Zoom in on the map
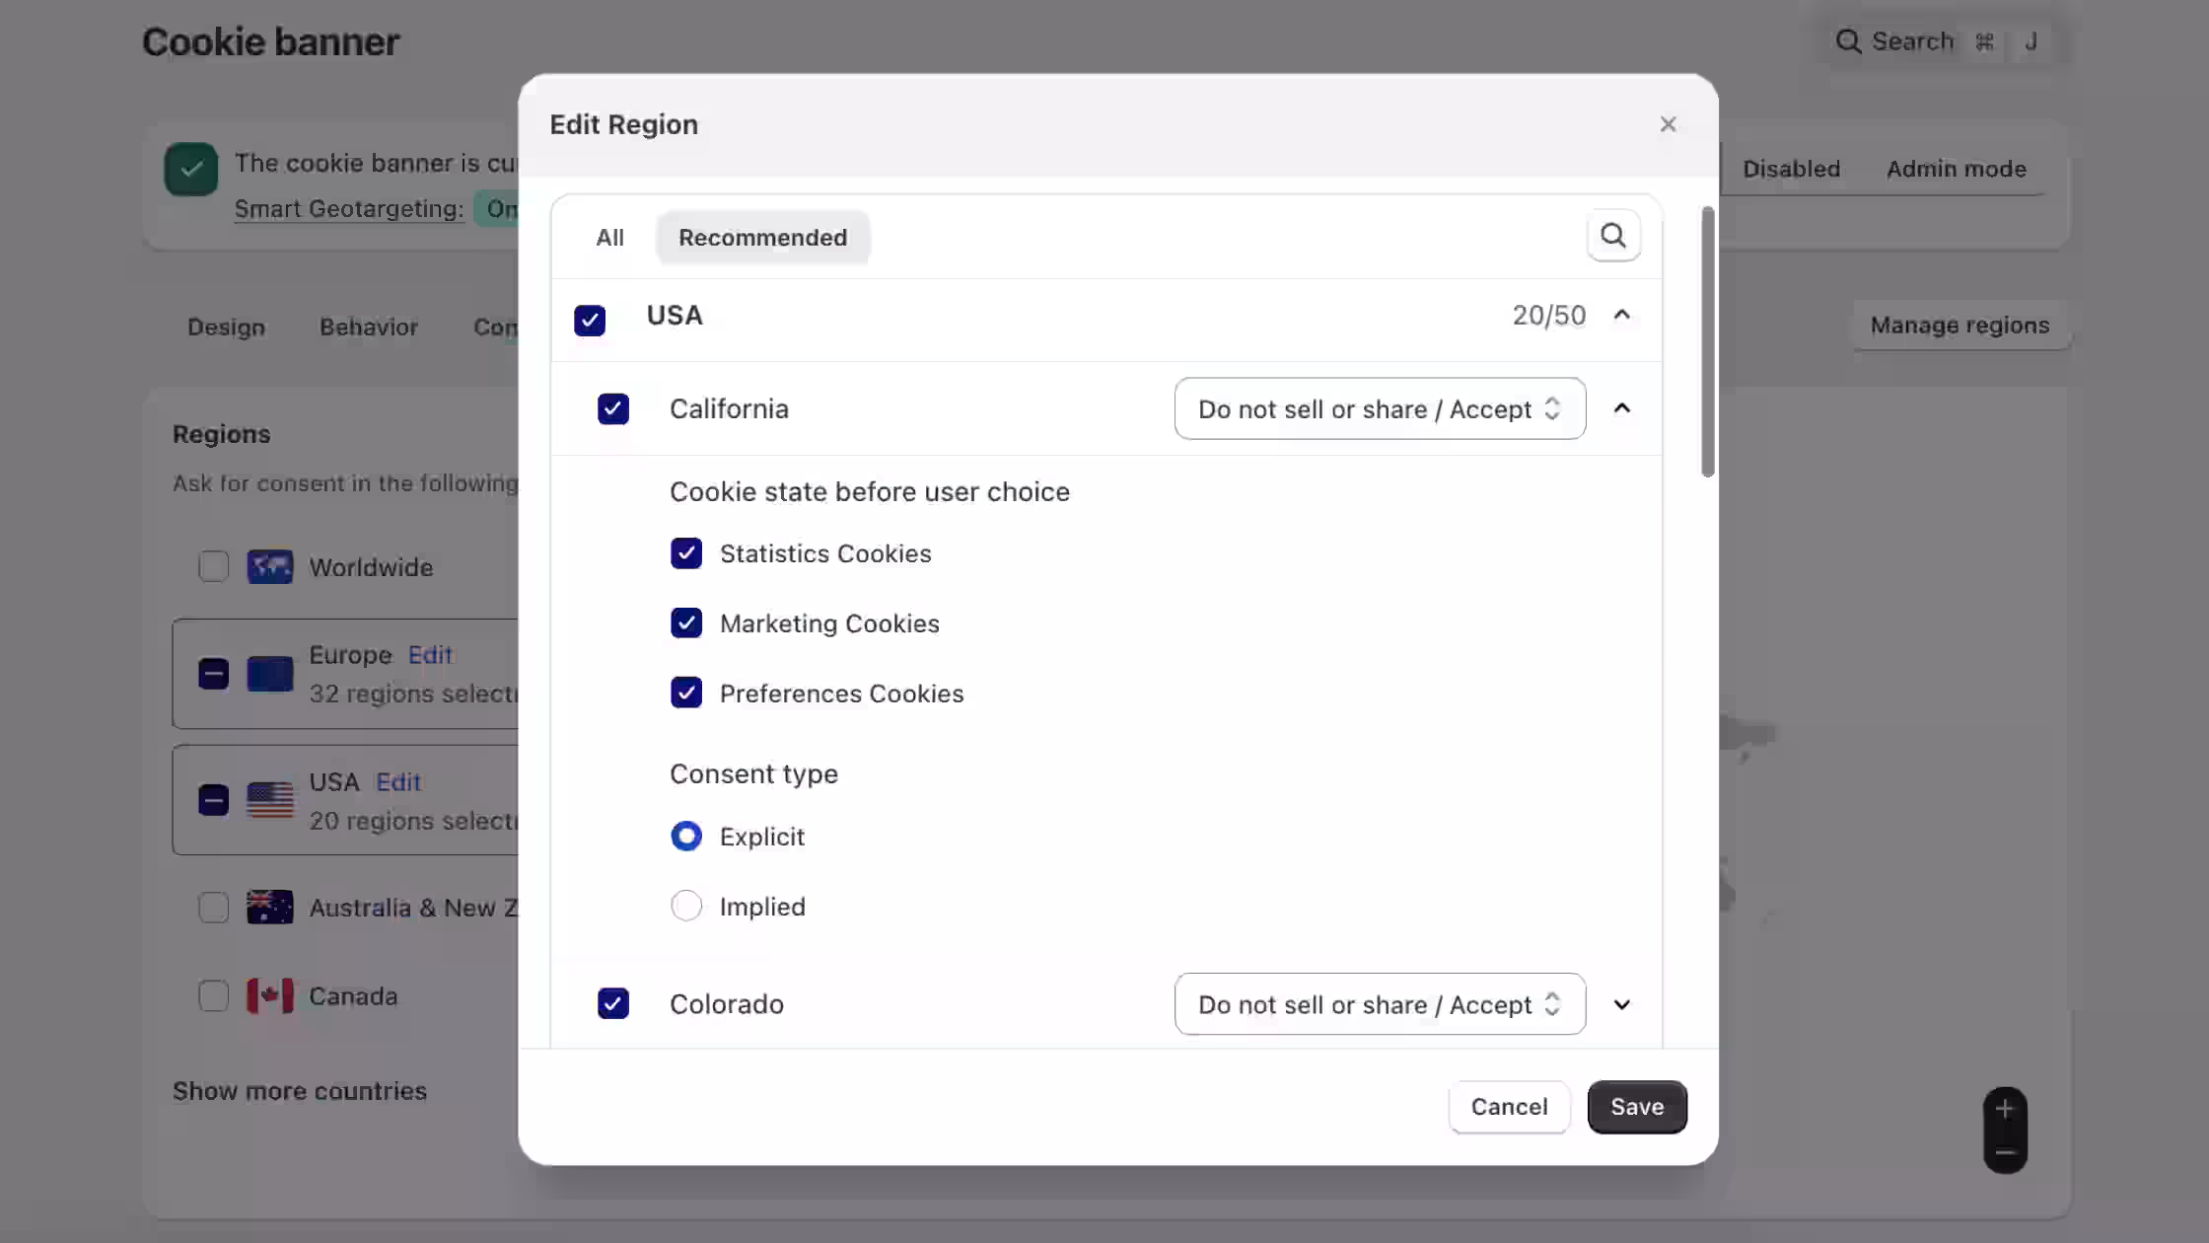Viewport: 2209px width, 1243px height. click(2005, 1109)
